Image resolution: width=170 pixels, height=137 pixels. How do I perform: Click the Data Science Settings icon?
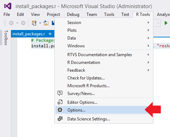pos(60,119)
